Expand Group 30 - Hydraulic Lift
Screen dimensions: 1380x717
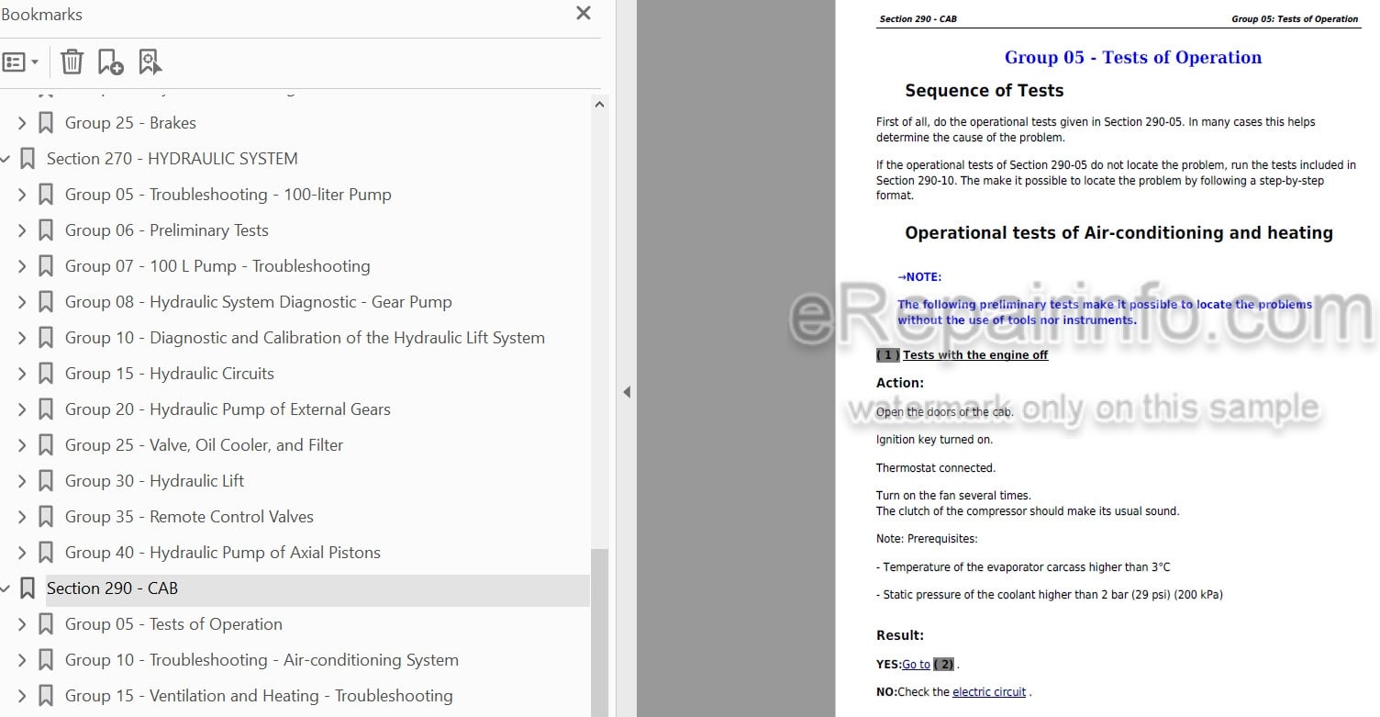click(23, 481)
